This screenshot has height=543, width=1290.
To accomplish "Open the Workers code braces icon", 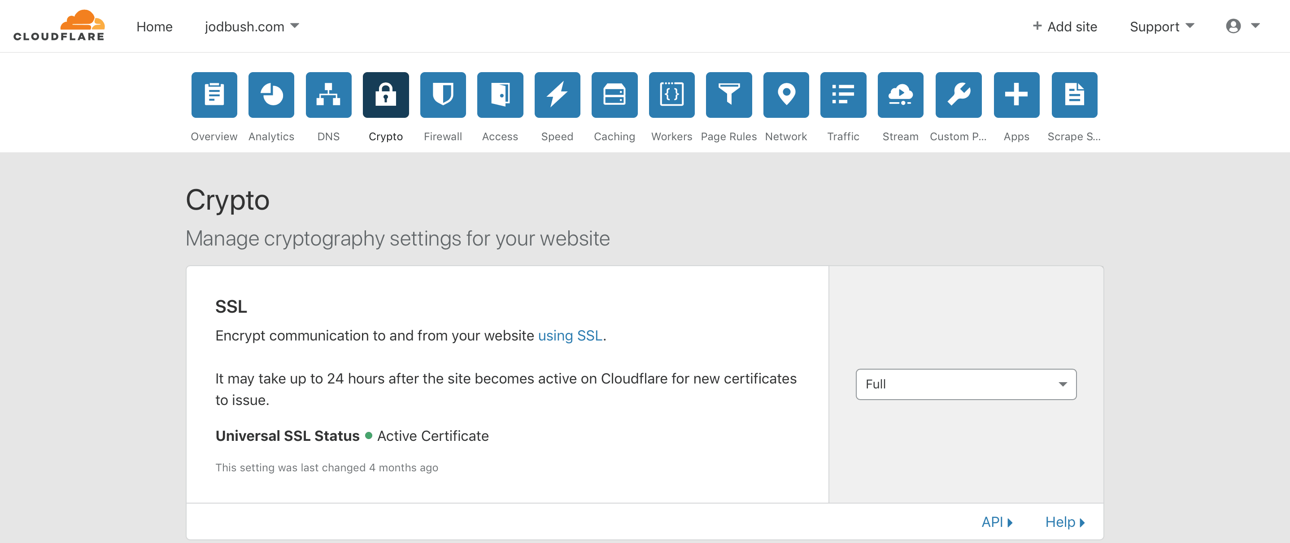I will pos(671,95).
